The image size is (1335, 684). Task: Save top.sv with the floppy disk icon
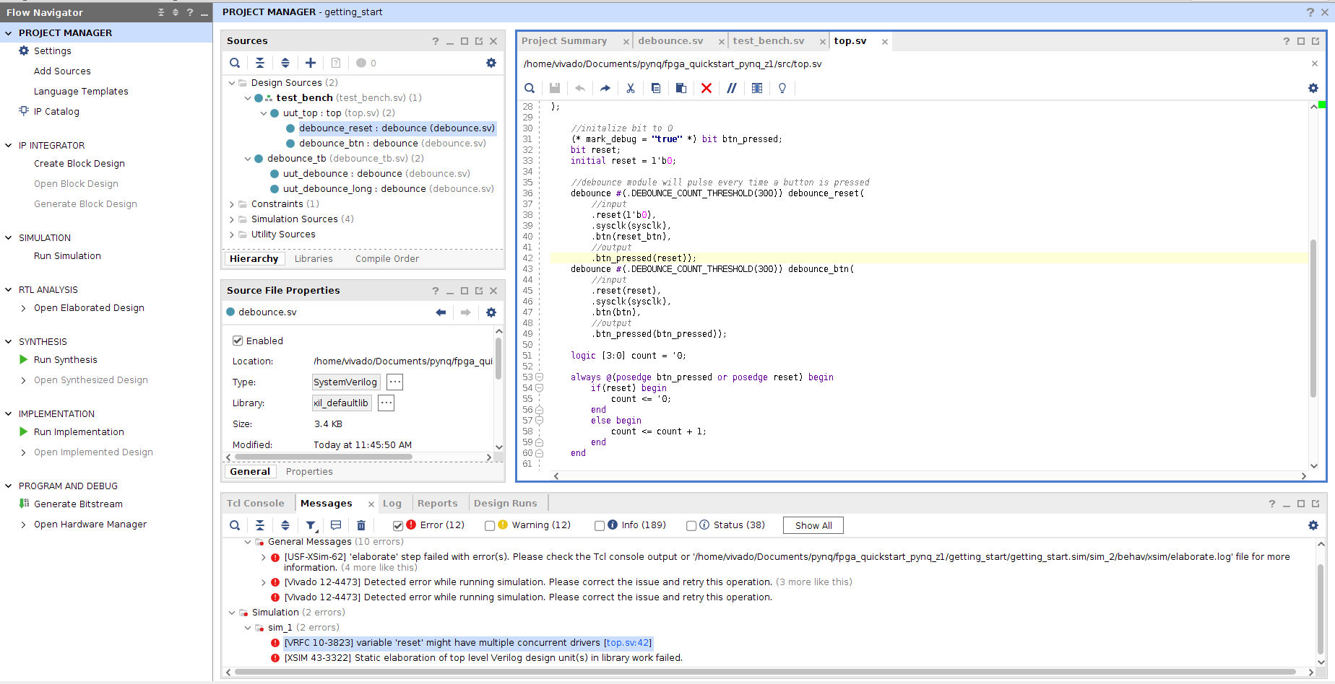555,88
